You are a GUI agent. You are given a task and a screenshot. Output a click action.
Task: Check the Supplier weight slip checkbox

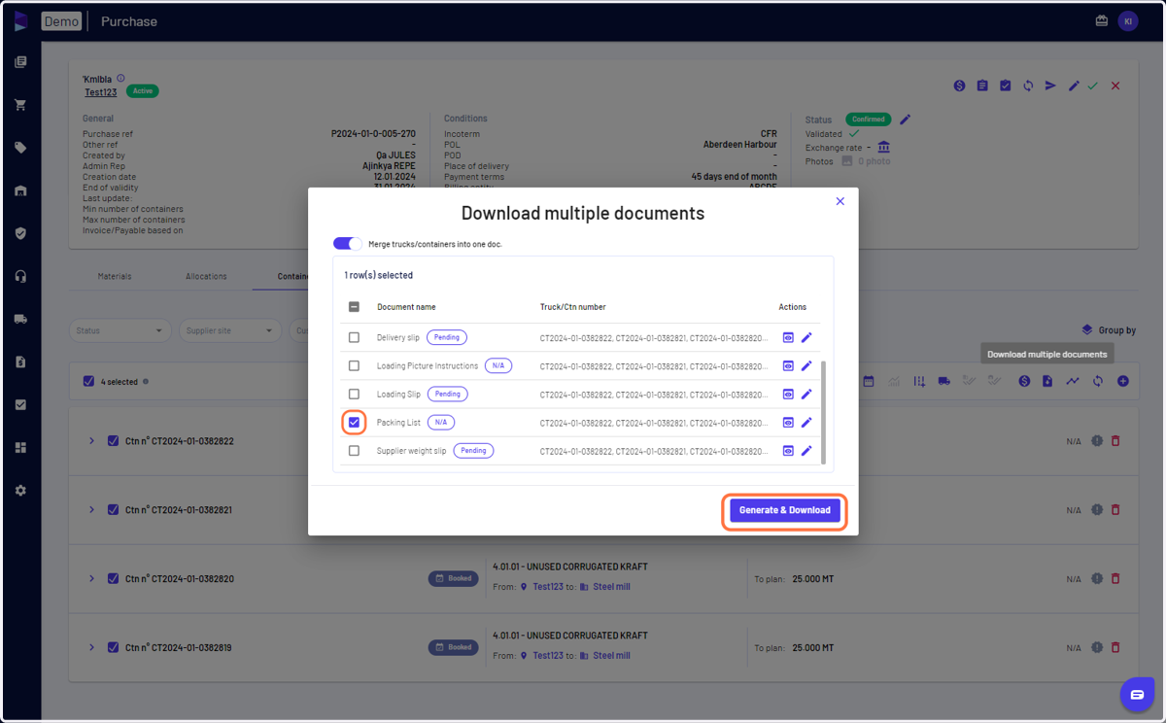coord(354,451)
